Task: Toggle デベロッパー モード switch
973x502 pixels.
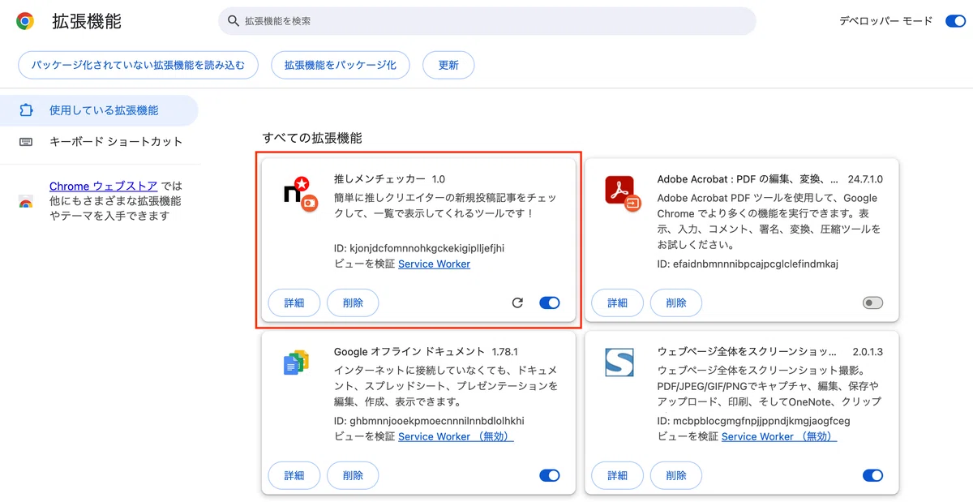Action: point(955,21)
